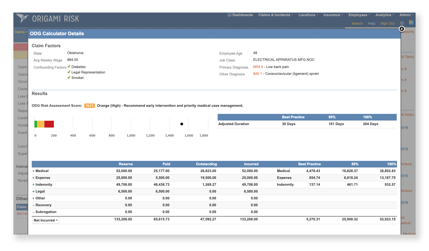Viewport: 429px width, 251px height.
Task: Click the orange icon beside settings gear
Action: 411,22
